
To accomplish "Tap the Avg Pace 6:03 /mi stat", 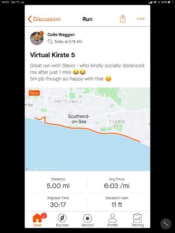I will [117, 183].
